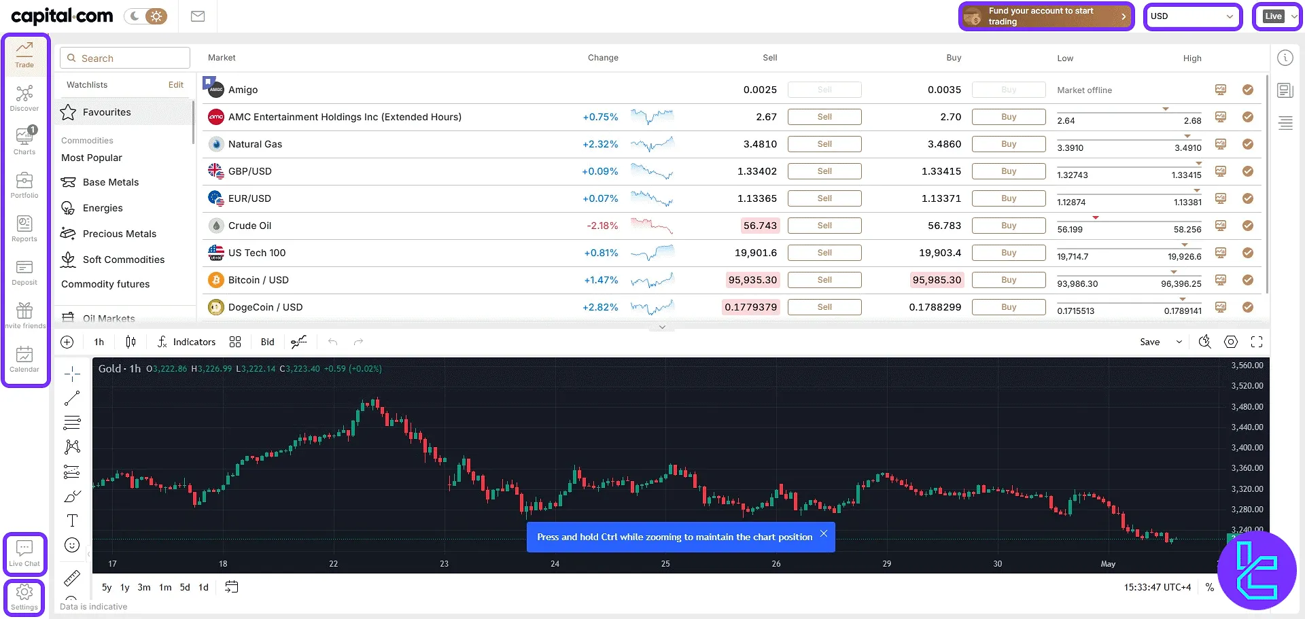The height and width of the screenshot is (619, 1305).
Task: Click Buy button for Bitcoin / USD
Action: tap(1009, 280)
